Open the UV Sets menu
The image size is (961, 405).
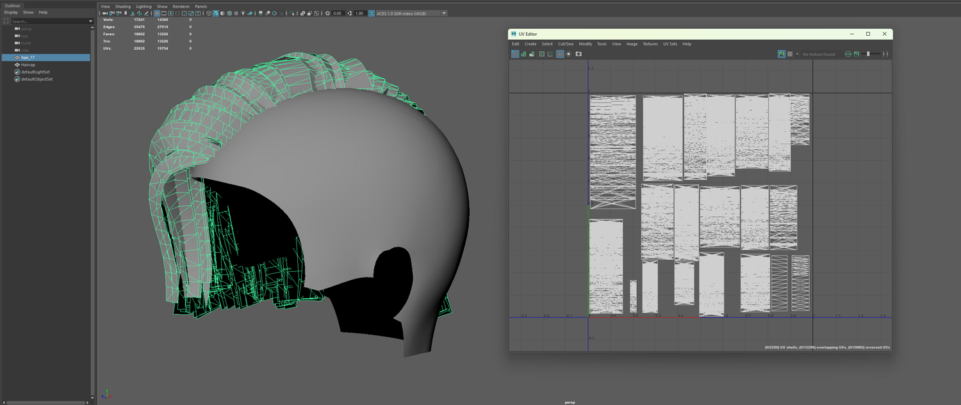669,44
